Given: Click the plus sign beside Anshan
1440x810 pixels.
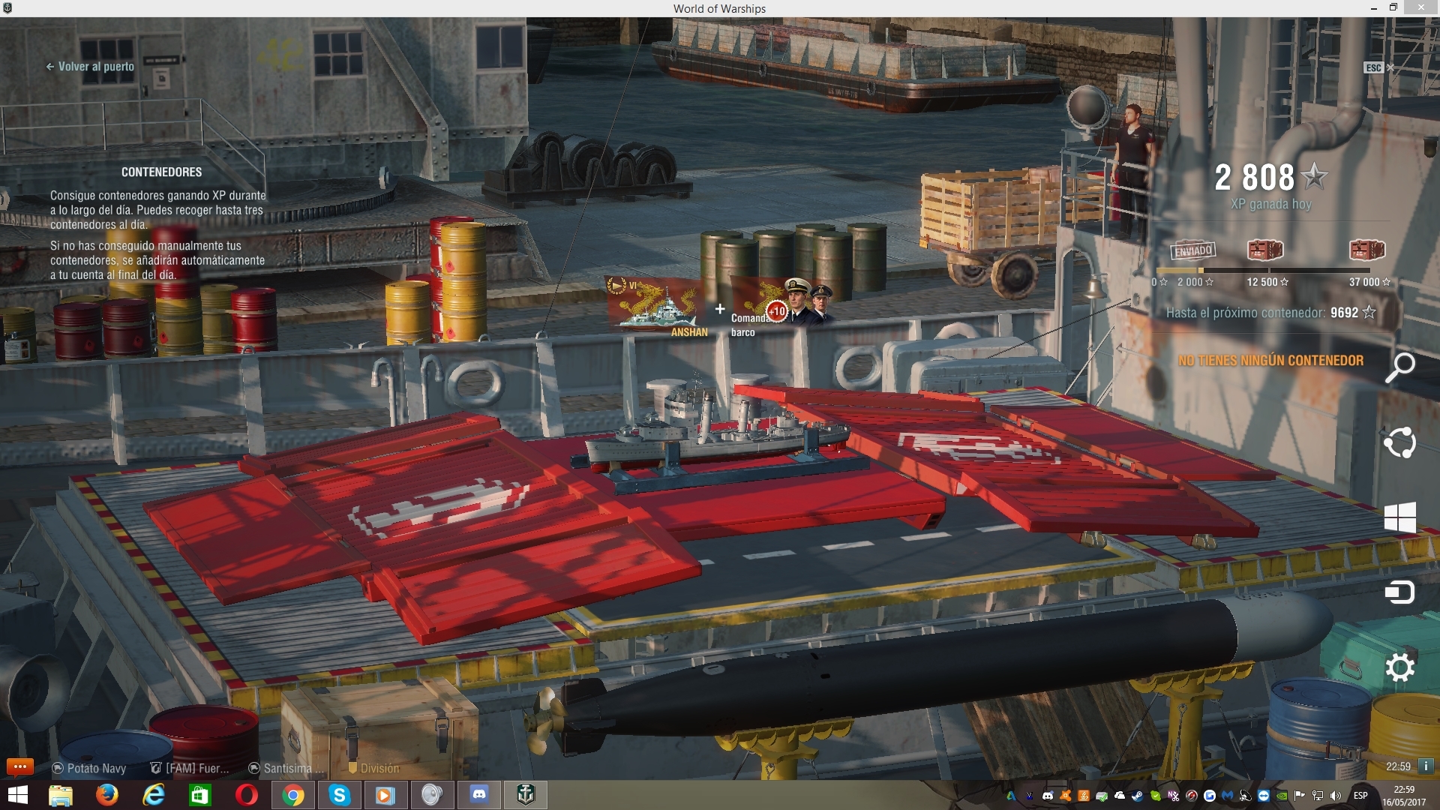Looking at the screenshot, I should pyautogui.click(x=719, y=309).
